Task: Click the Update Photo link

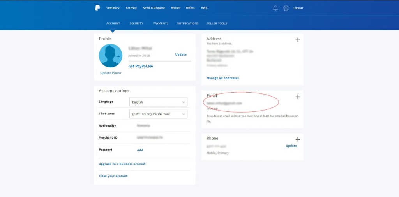Action: [x=110, y=73]
